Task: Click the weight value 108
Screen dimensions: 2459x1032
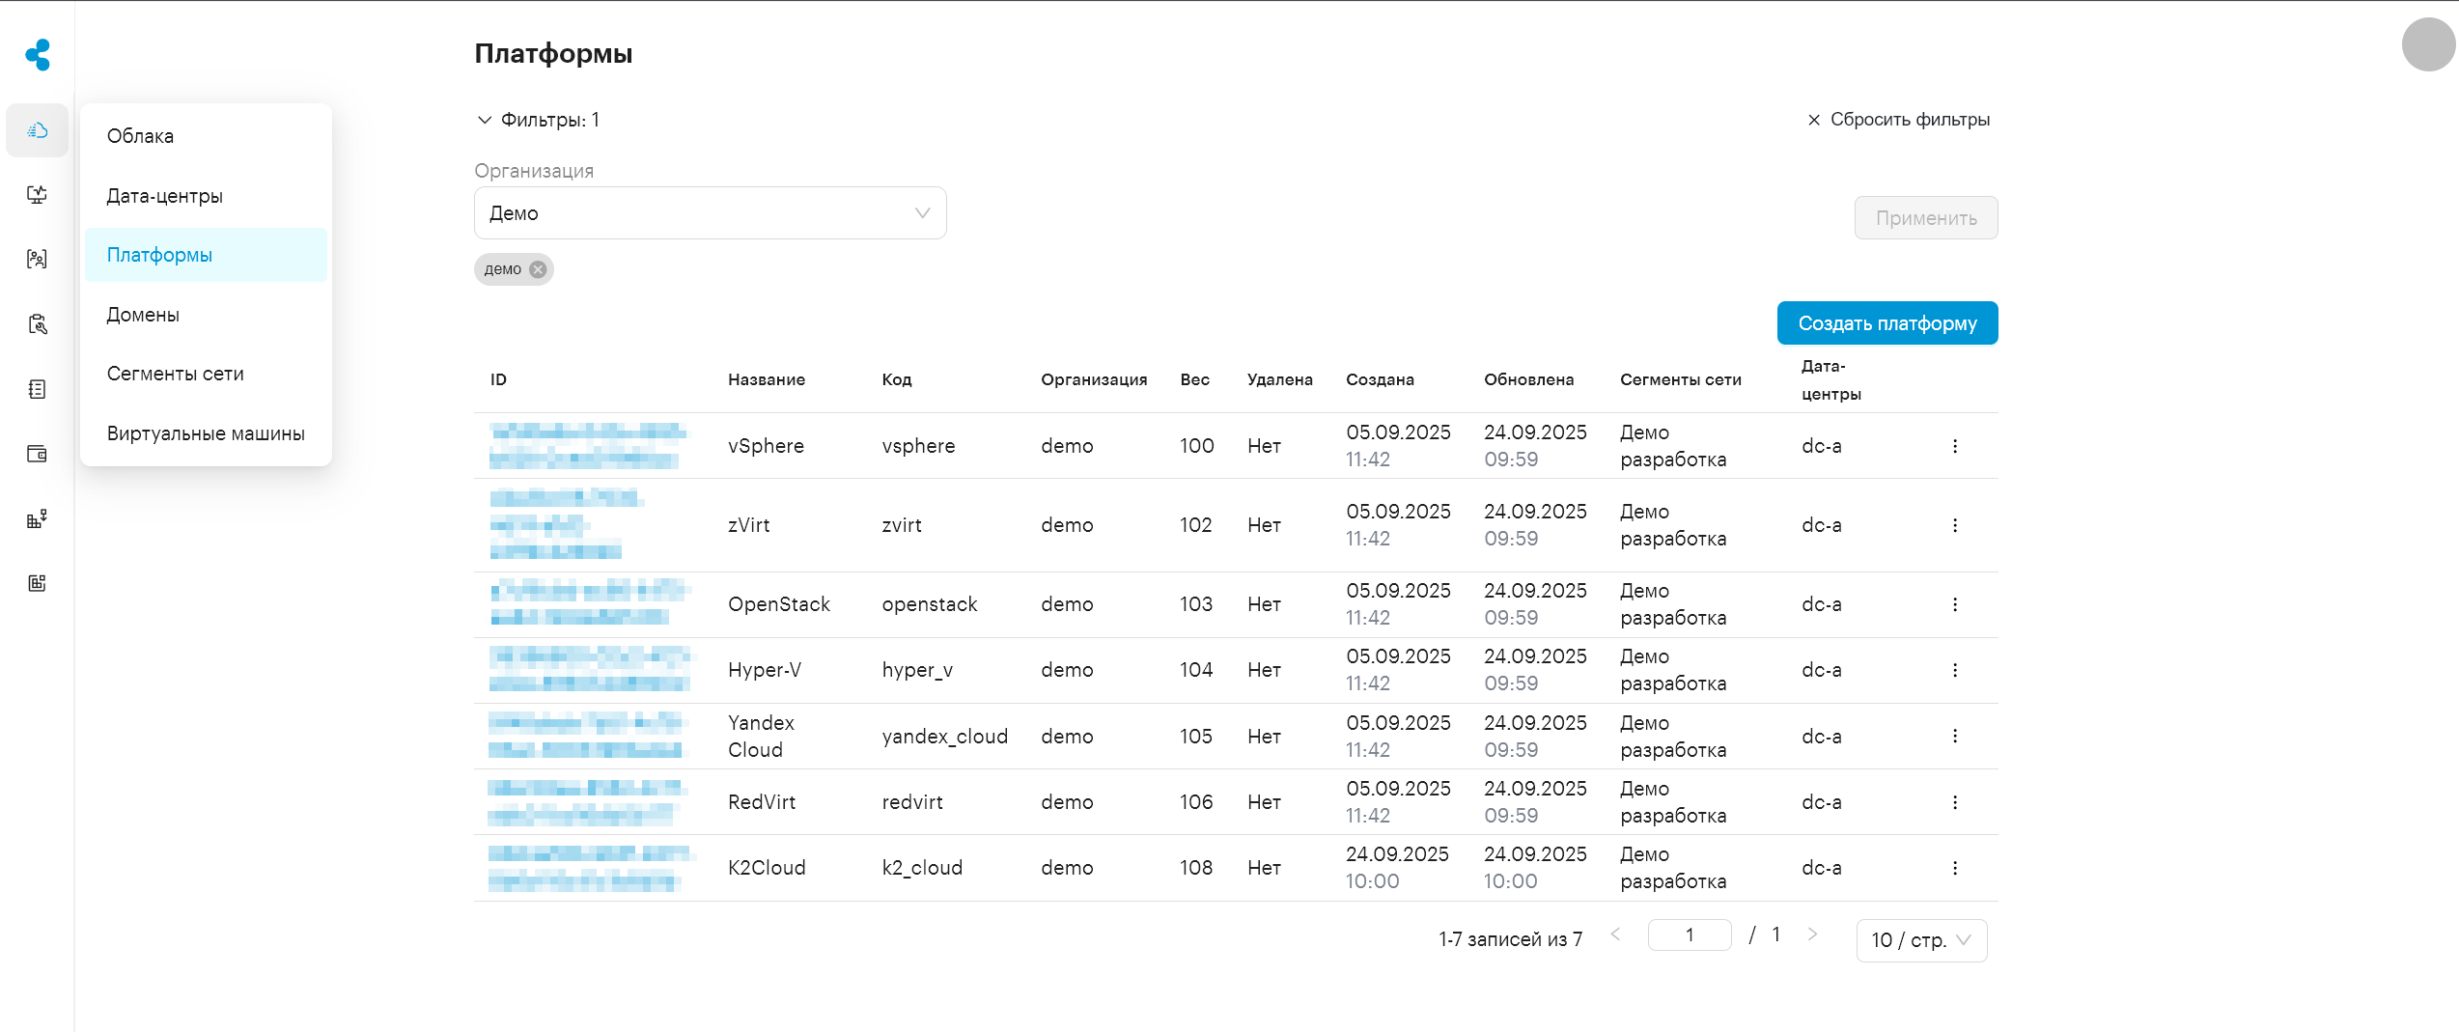Action: 1196,868
